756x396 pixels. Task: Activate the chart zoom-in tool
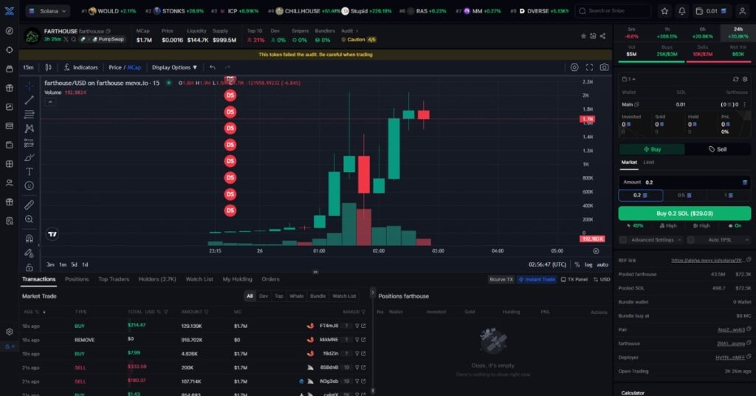(x=30, y=219)
